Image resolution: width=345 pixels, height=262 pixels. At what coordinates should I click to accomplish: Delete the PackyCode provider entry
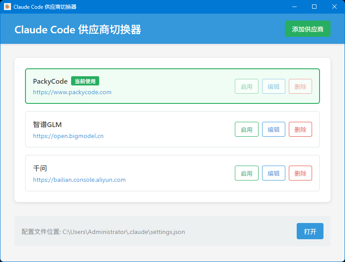pos(300,86)
